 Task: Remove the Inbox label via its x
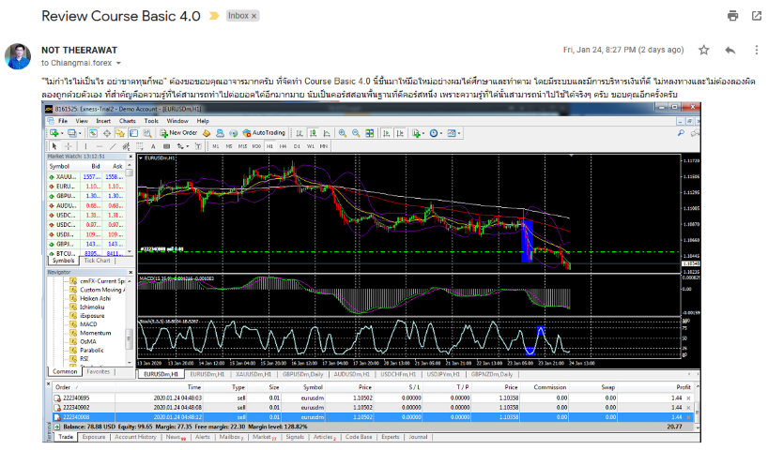[x=253, y=16]
